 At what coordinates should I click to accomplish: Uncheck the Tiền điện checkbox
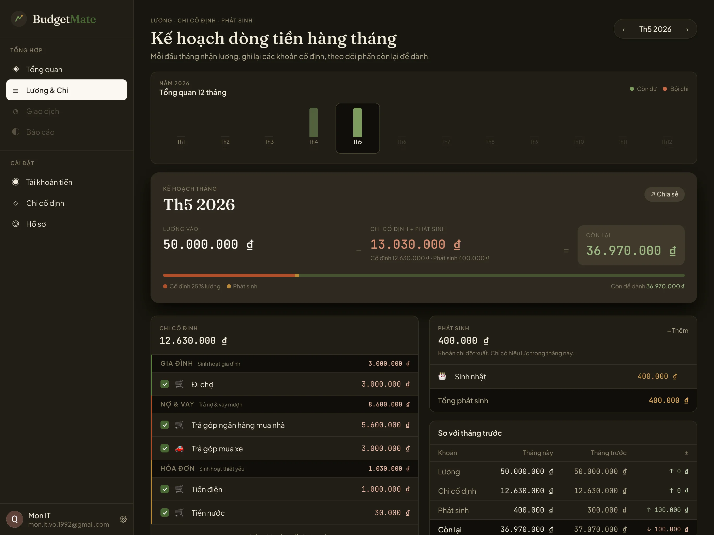[x=165, y=489]
